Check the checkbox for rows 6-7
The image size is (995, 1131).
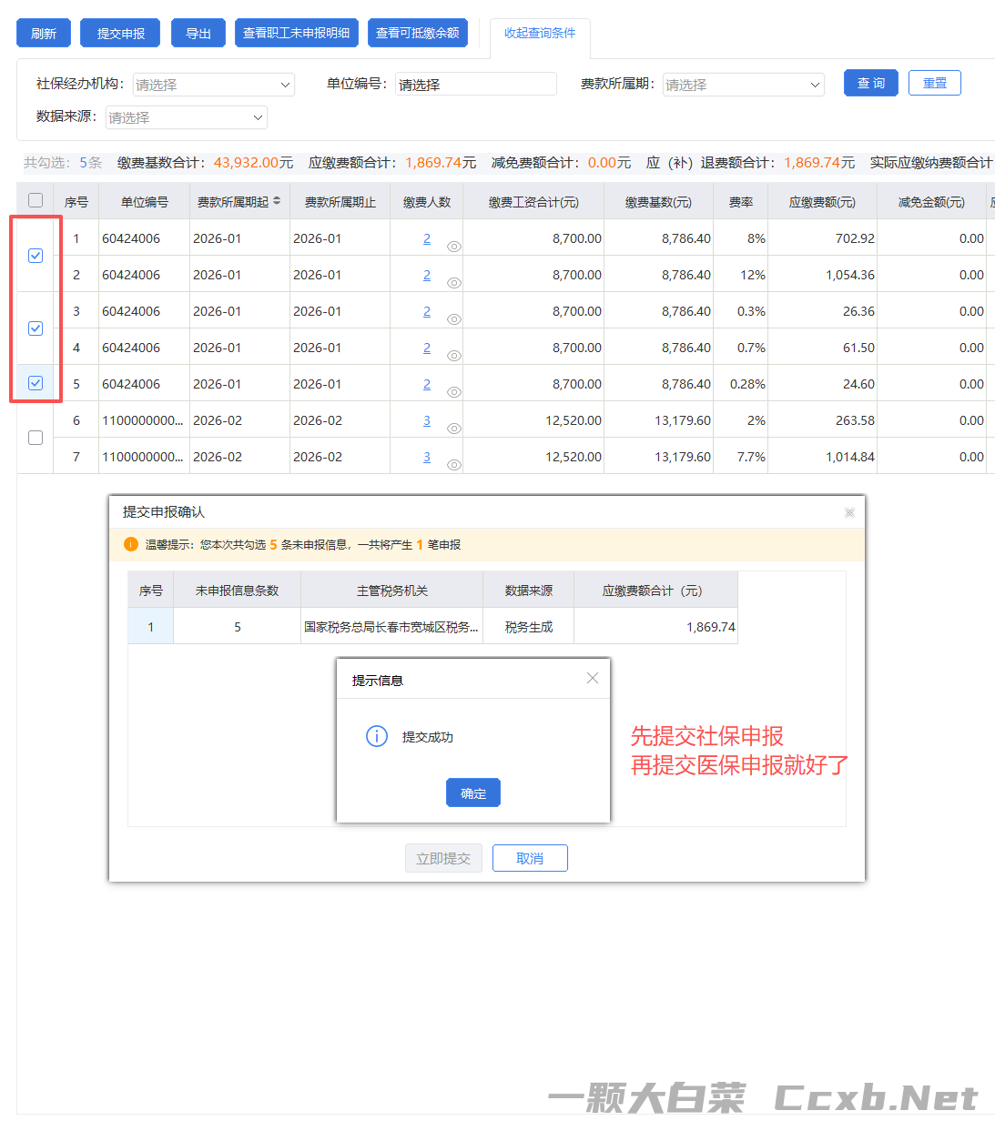36,438
